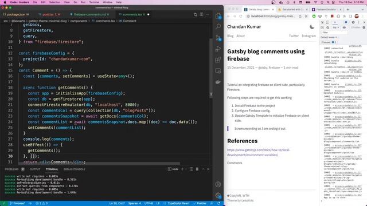Bookmark the page with the star icon

[306, 16]
